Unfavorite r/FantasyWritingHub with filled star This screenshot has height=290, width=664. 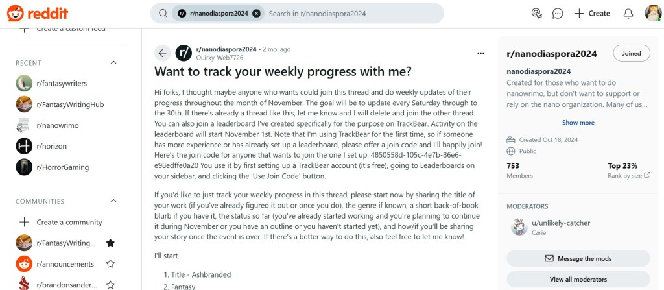(110, 243)
